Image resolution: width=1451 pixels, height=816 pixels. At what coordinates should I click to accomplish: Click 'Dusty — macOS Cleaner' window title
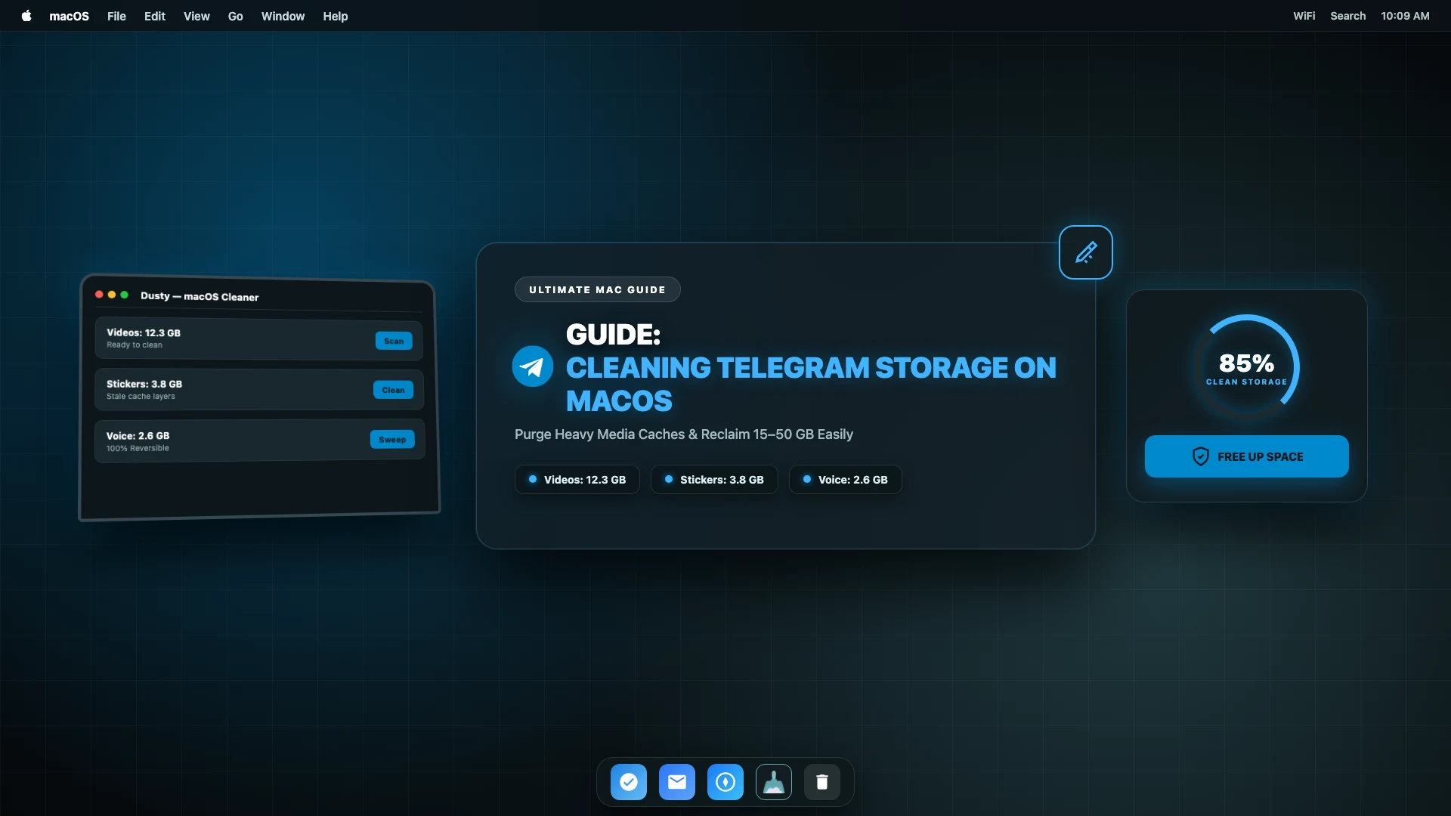click(200, 296)
